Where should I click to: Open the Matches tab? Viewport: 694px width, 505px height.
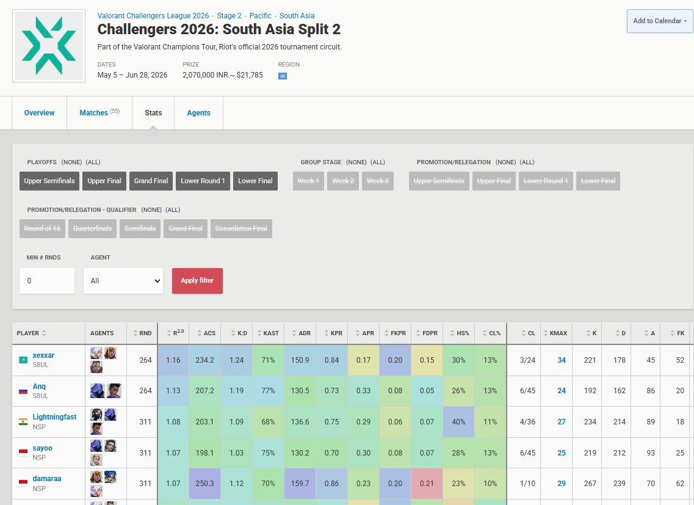pos(99,113)
